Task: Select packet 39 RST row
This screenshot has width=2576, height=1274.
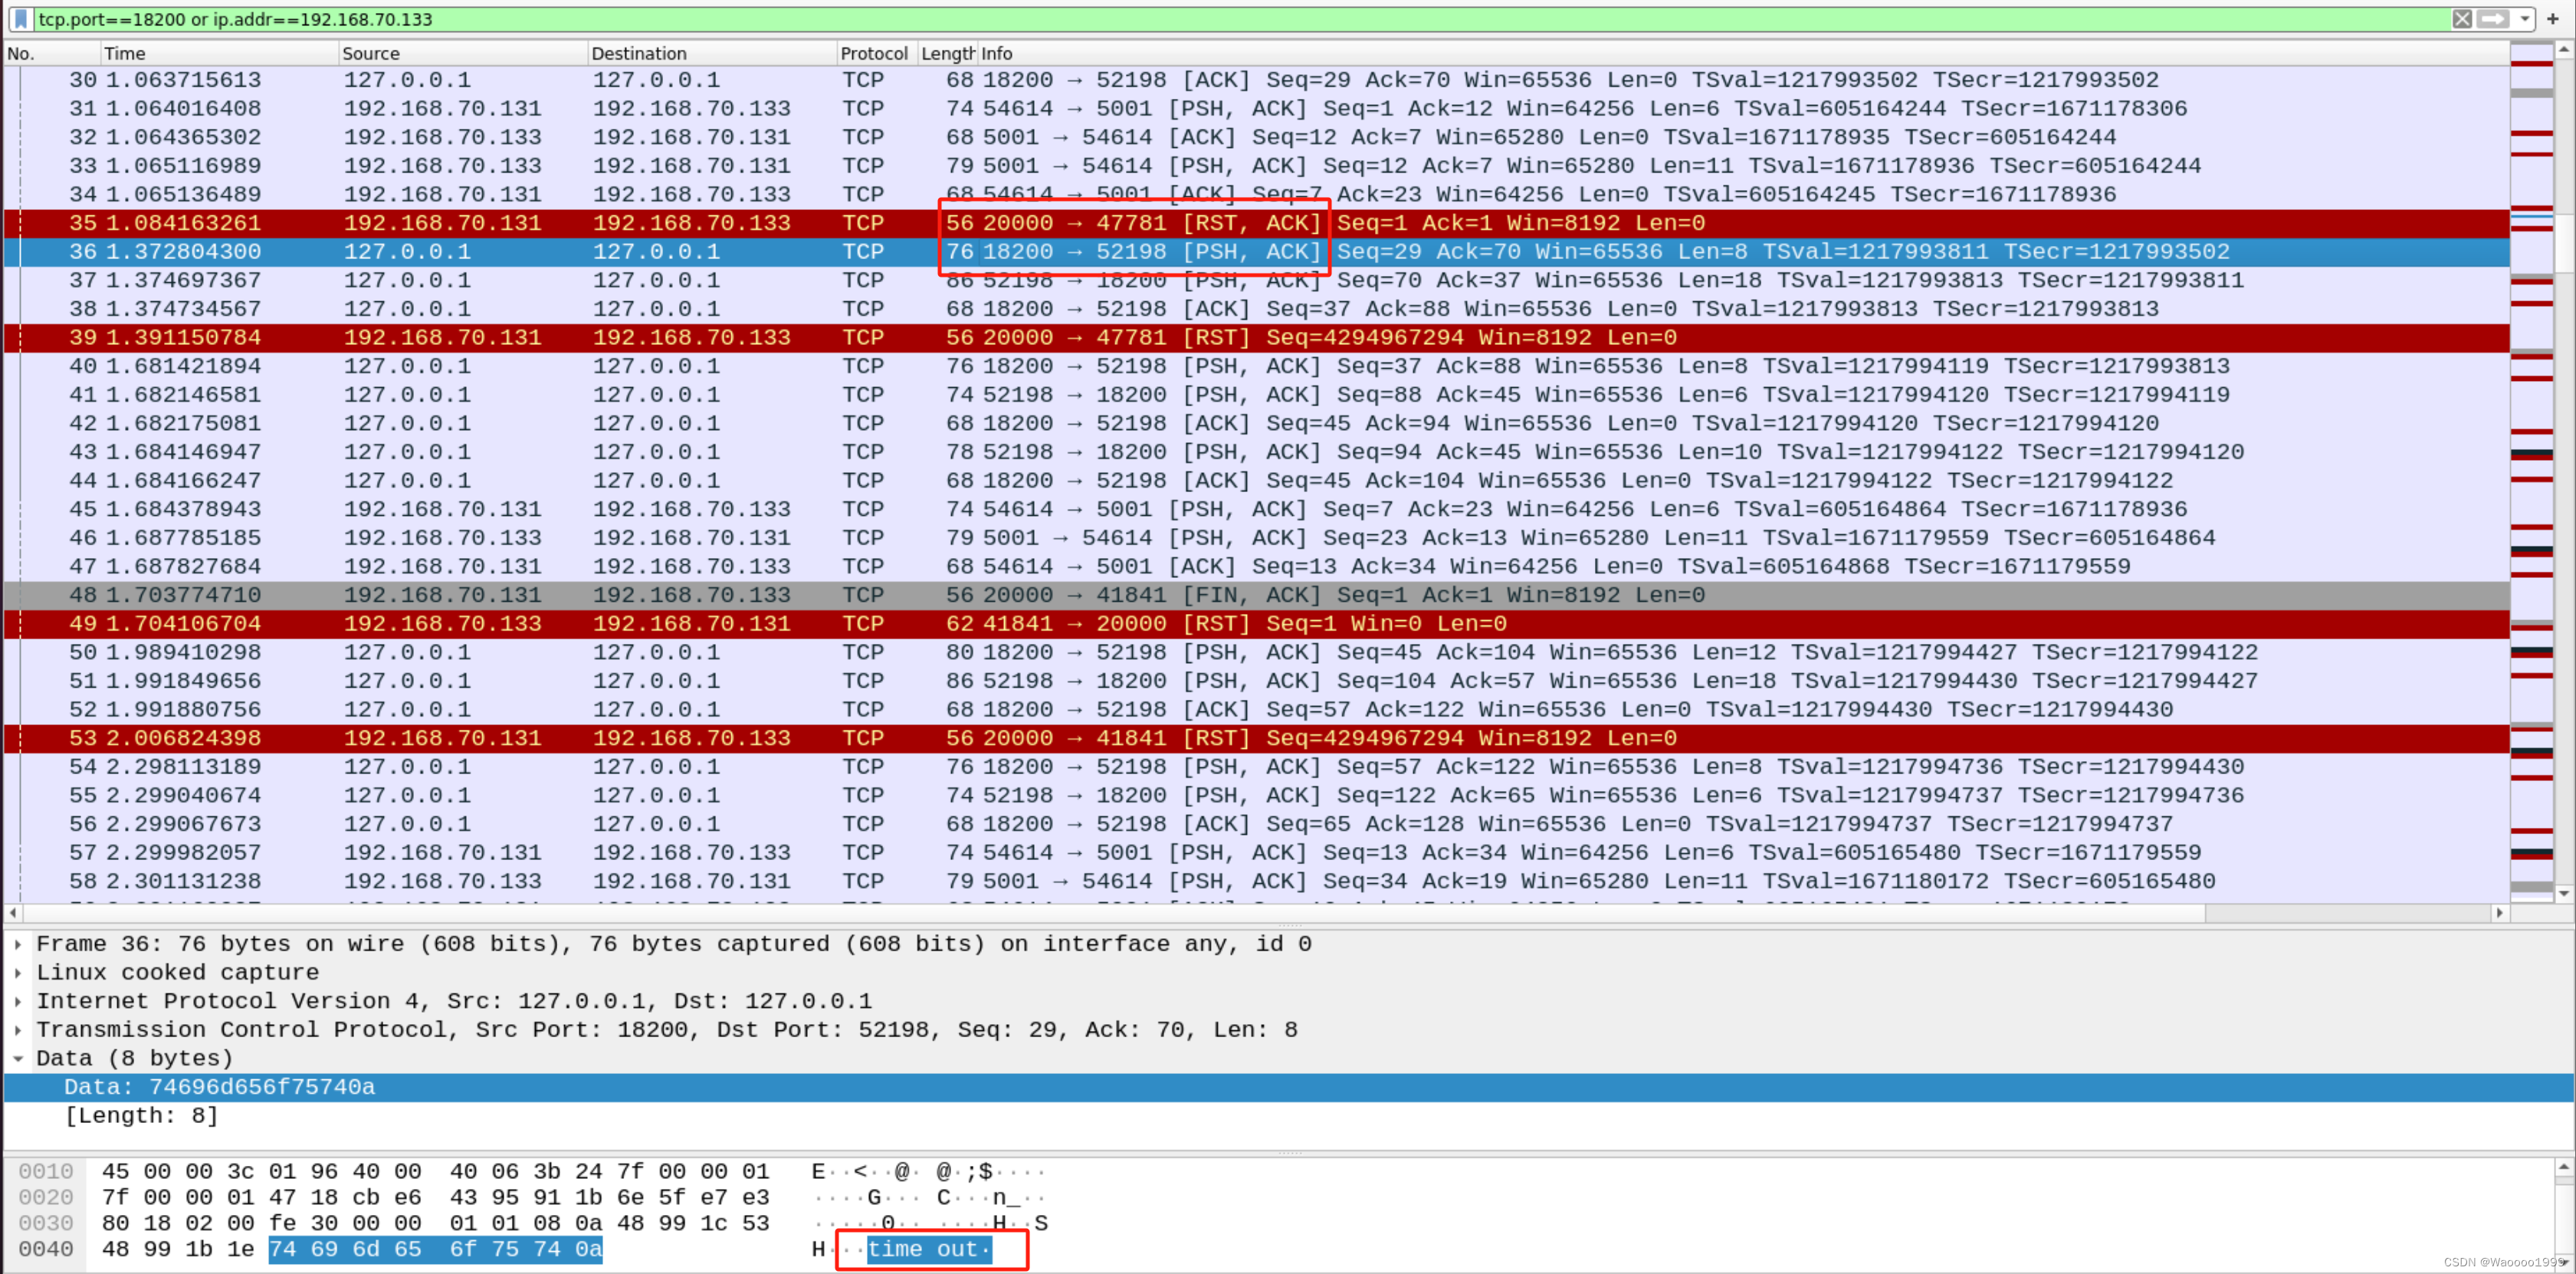Action: pos(1256,338)
